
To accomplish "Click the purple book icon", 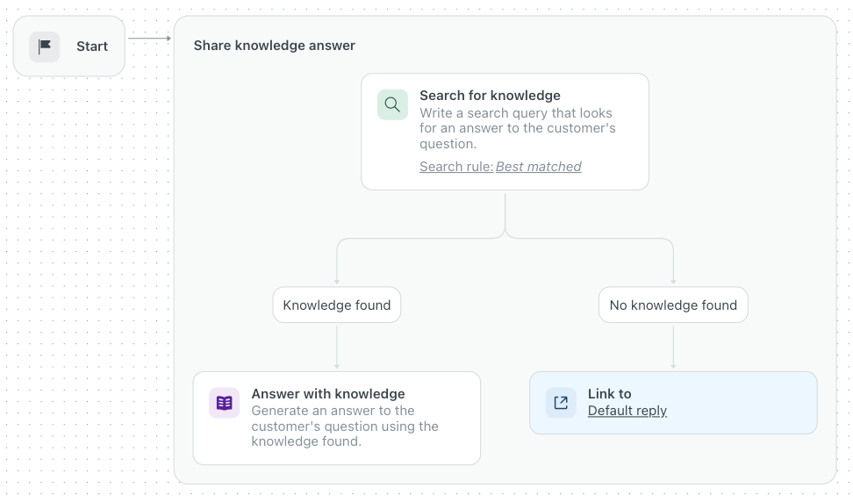I will click(224, 403).
